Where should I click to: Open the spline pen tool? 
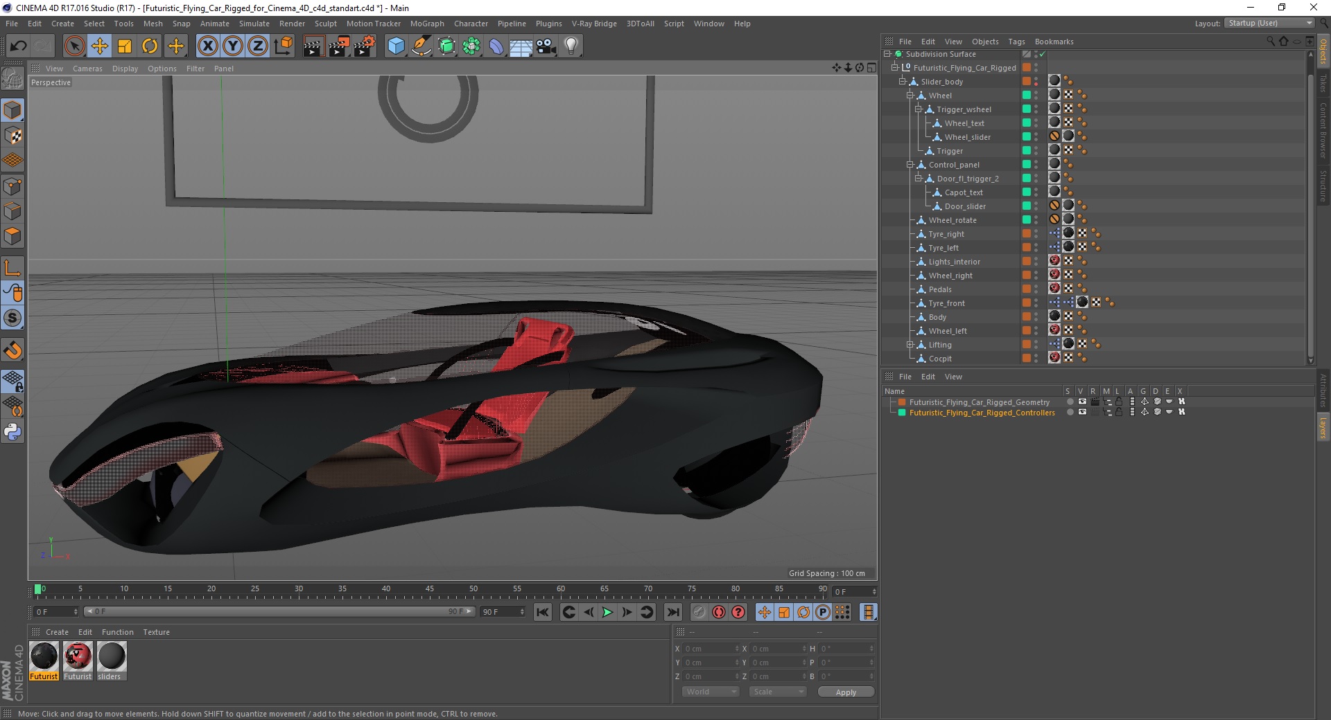tap(421, 46)
